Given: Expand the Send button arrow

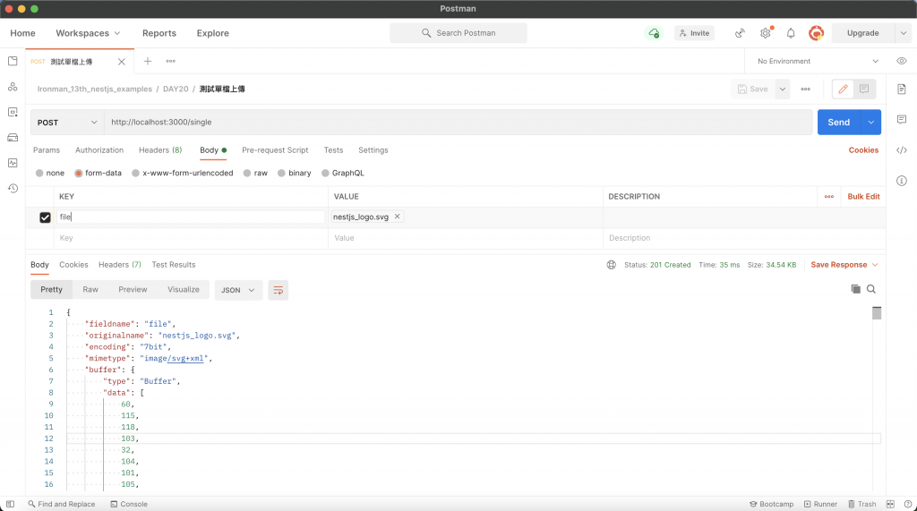Looking at the screenshot, I should click(x=870, y=123).
